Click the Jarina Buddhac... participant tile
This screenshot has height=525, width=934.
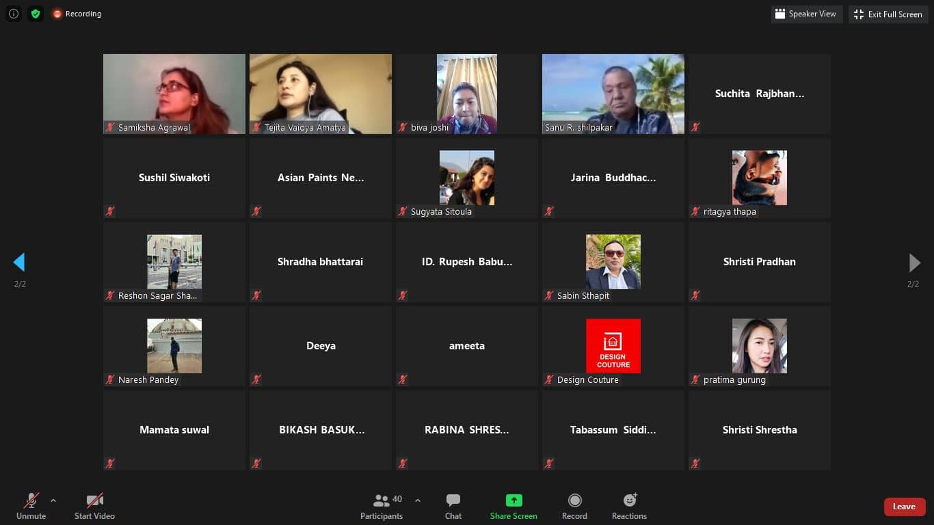(613, 178)
